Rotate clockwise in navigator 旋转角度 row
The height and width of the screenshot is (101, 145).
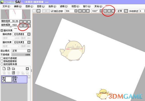pyautogui.click(x=25, y=26)
